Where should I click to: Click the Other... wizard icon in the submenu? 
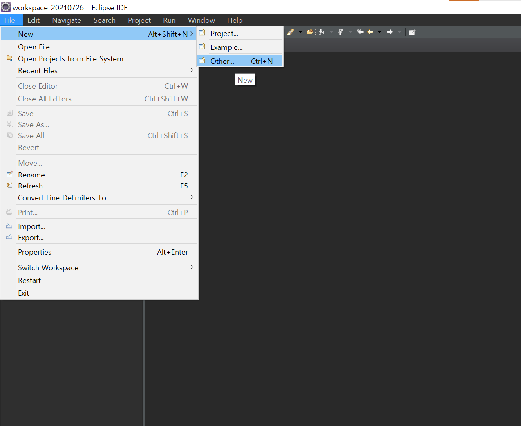click(x=202, y=61)
